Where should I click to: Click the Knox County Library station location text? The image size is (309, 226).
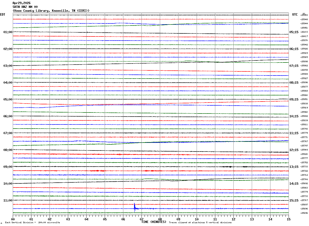tap(51, 11)
